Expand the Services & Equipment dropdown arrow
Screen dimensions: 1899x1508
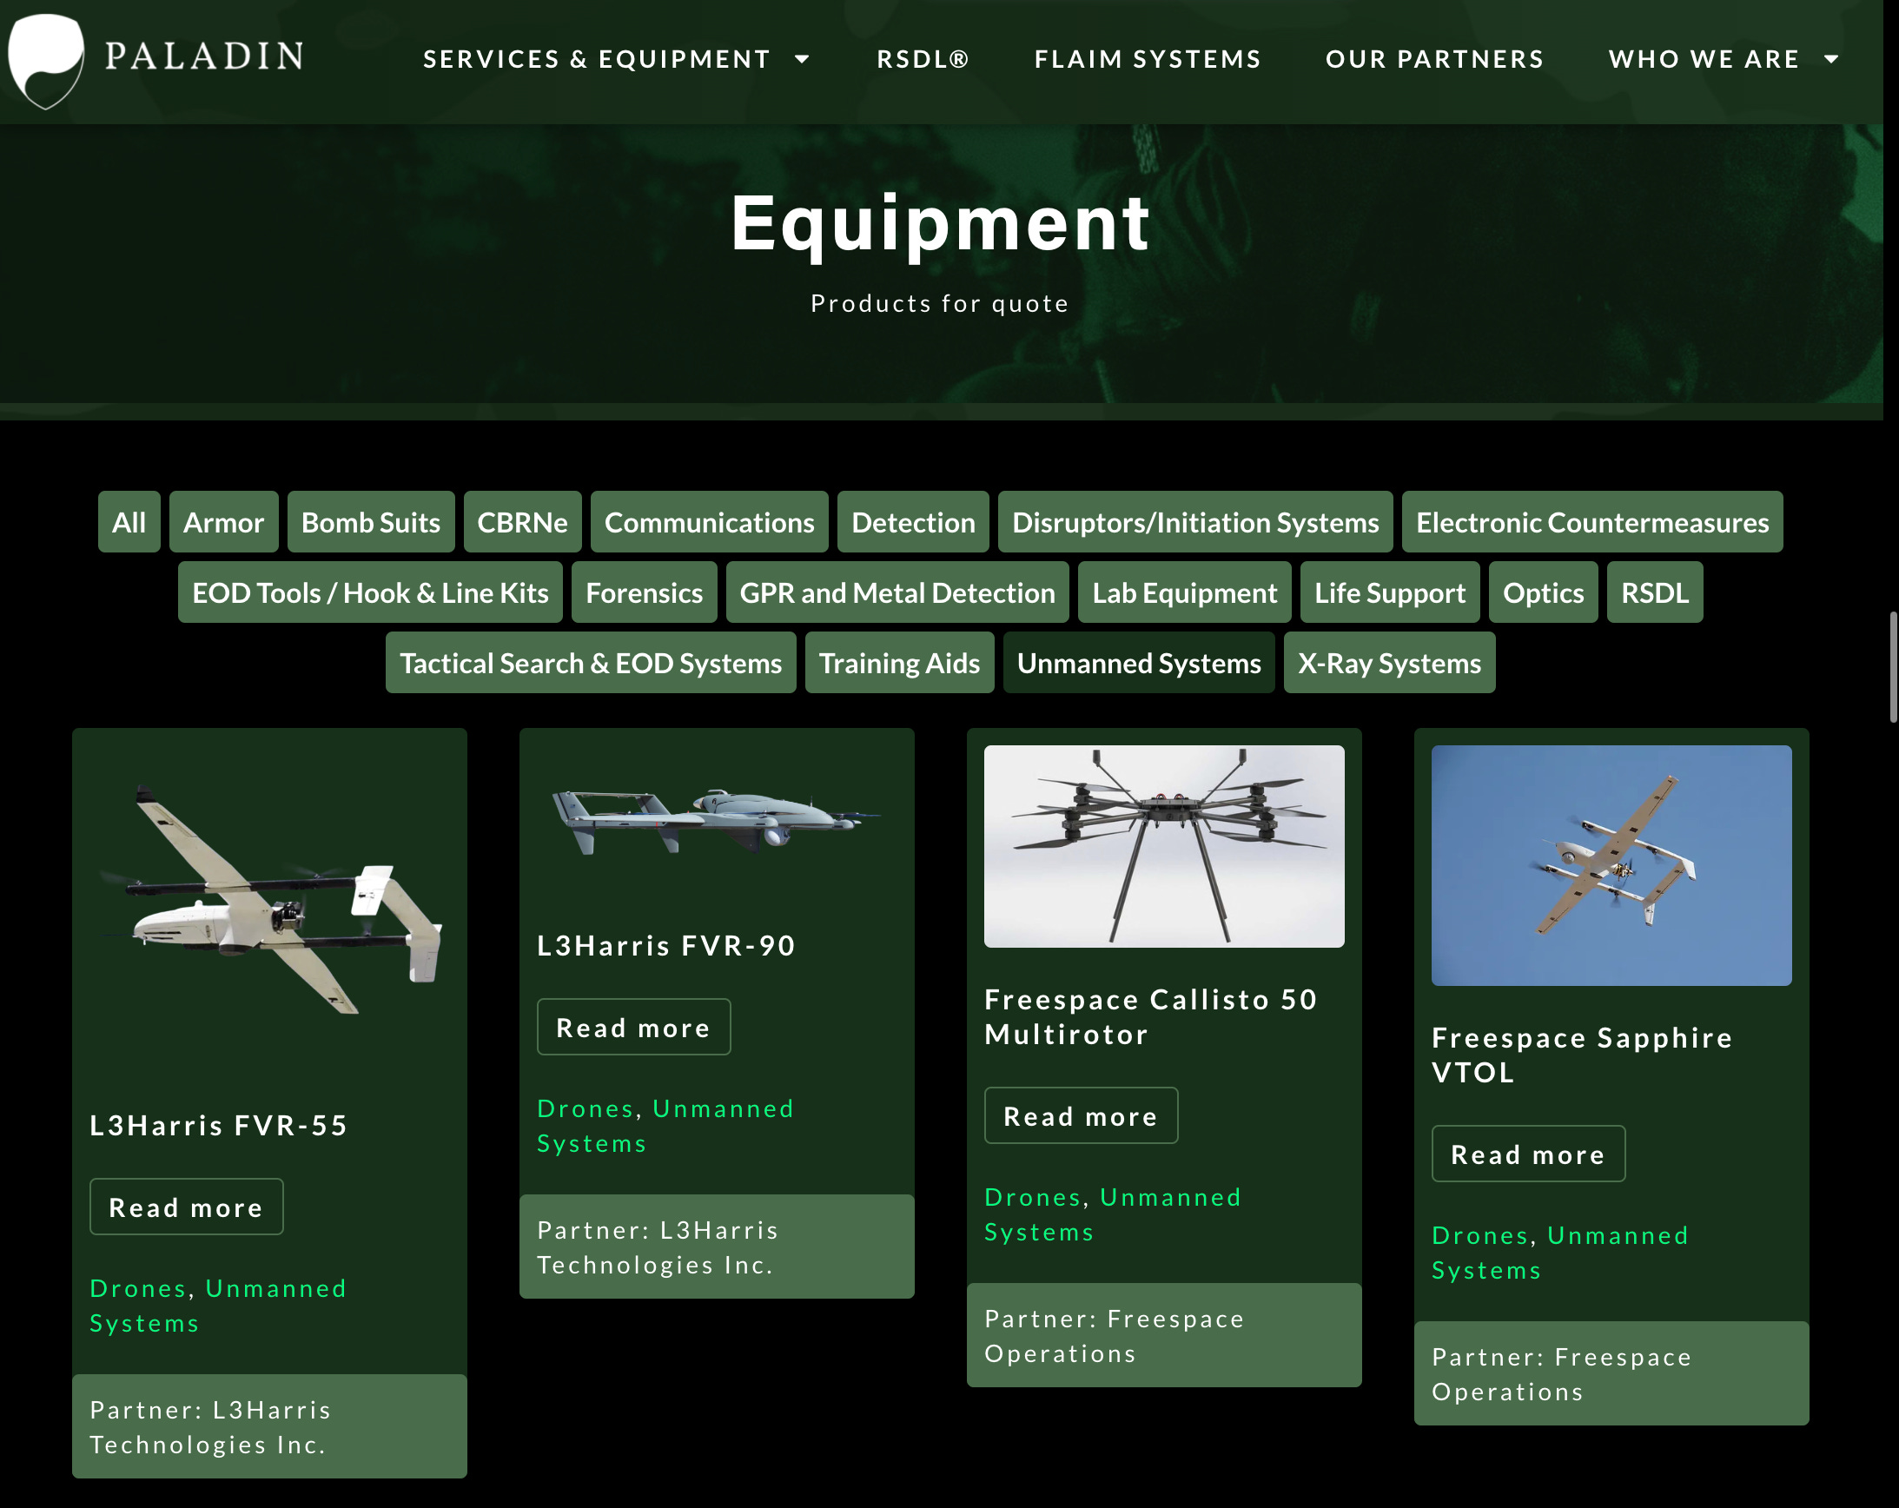(802, 60)
